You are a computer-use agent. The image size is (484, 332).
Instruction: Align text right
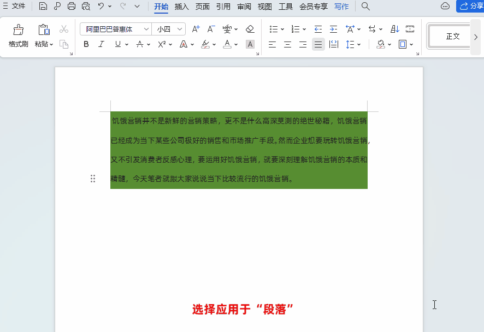(303, 45)
